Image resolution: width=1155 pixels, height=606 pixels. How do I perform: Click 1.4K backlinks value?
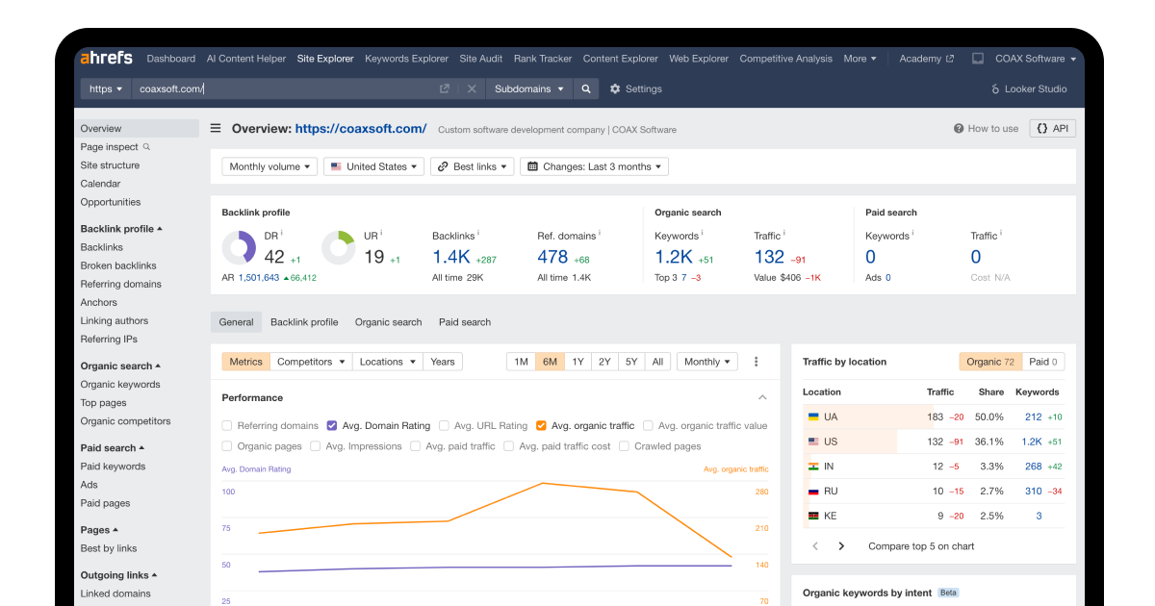tap(450, 257)
